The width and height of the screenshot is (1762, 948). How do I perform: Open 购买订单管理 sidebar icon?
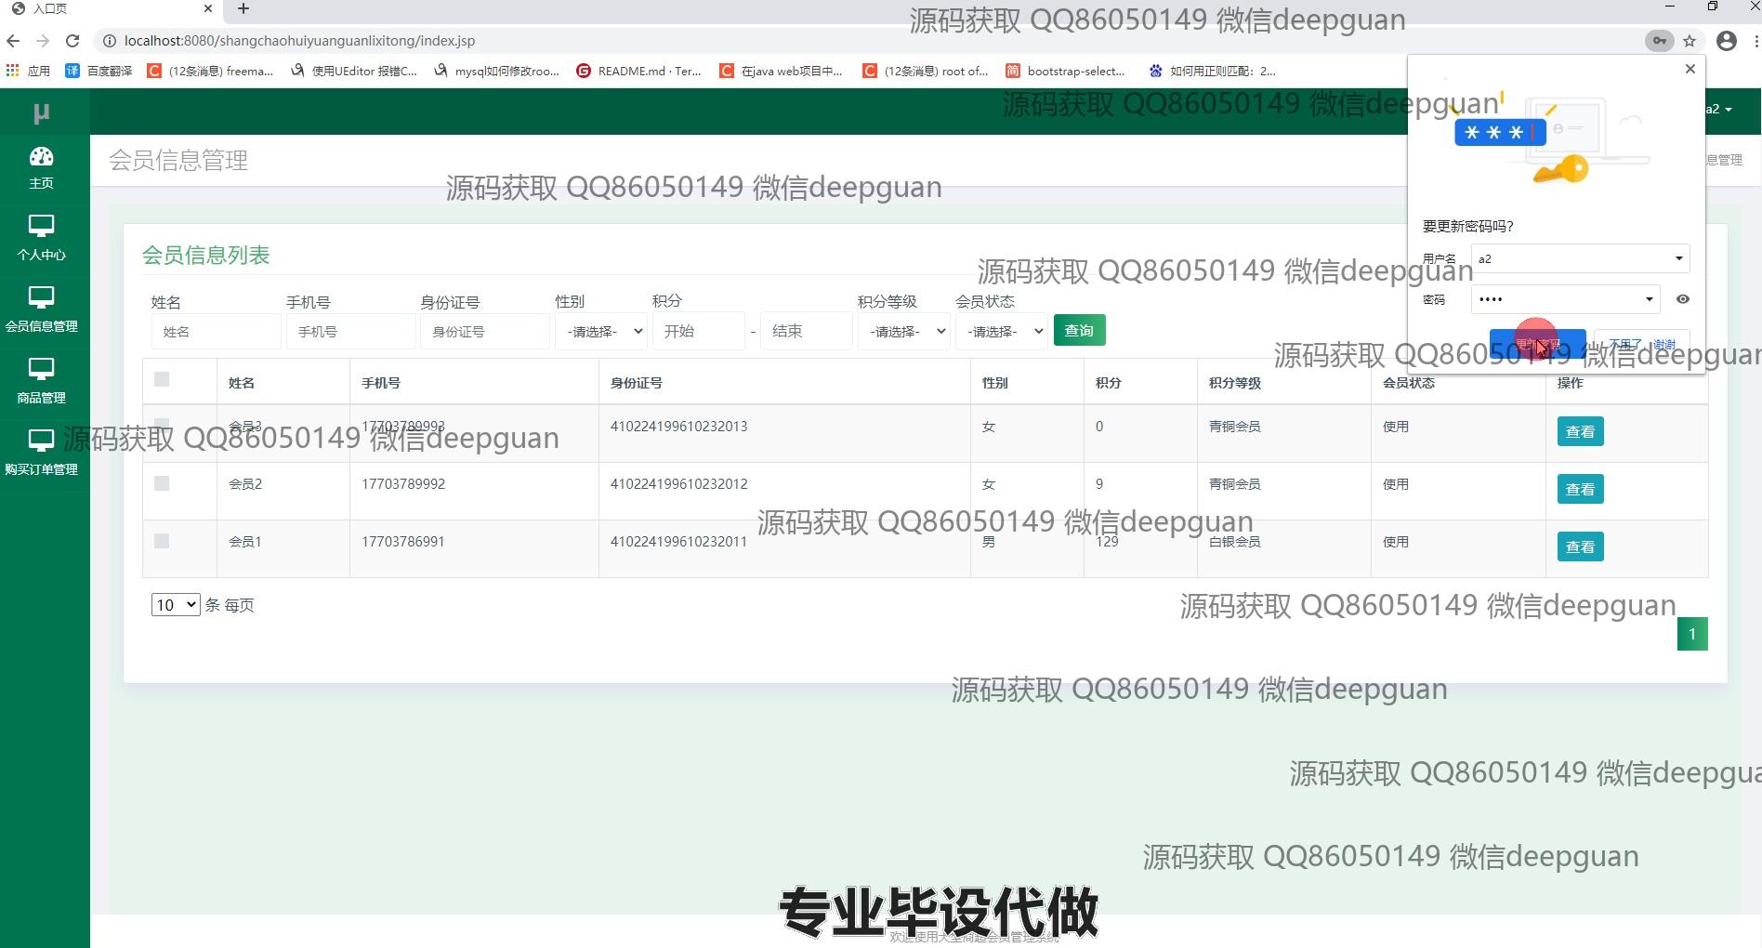click(x=42, y=441)
